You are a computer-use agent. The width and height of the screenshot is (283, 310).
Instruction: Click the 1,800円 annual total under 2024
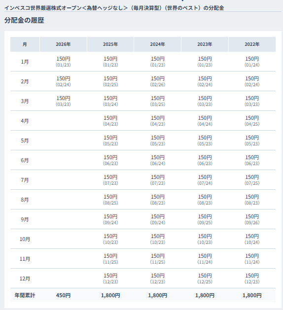[157, 295]
